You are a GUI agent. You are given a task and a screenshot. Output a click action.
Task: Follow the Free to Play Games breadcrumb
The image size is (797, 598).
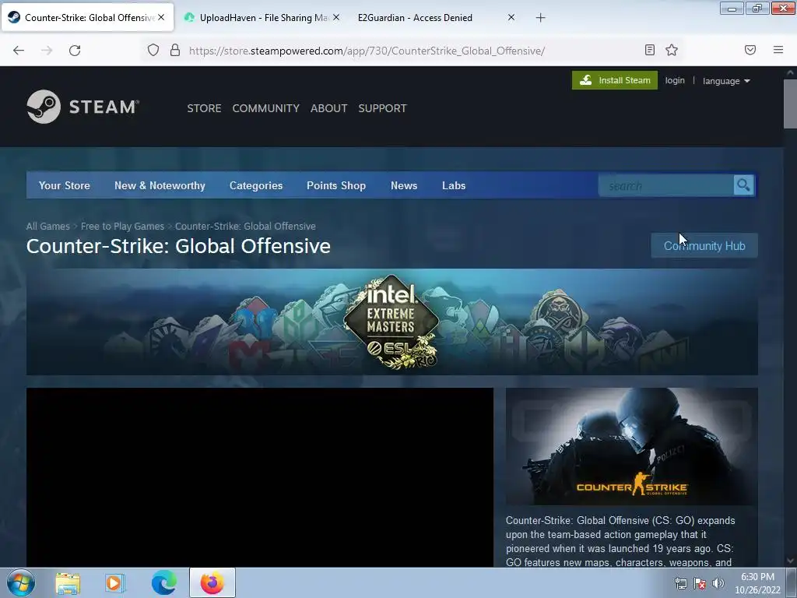122,227
